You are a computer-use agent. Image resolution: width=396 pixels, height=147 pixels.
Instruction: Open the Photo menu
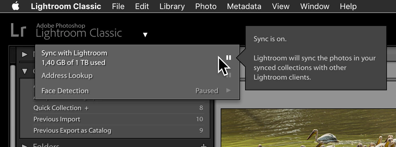206,6
